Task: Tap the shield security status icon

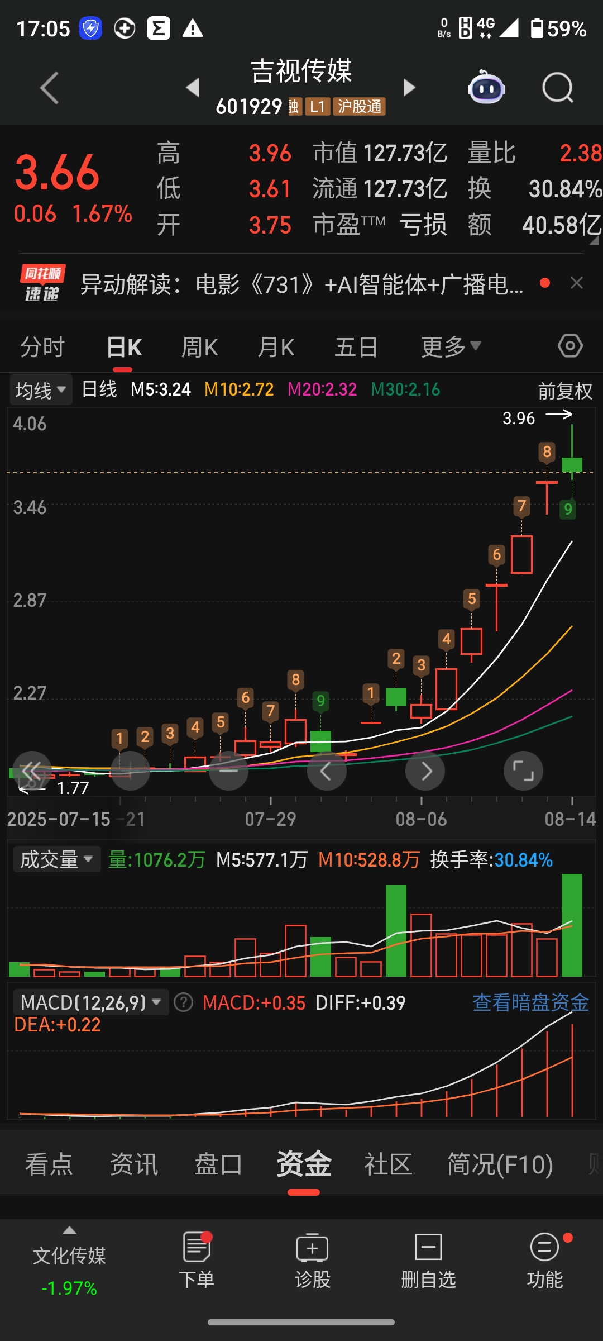Action: click(90, 28)
